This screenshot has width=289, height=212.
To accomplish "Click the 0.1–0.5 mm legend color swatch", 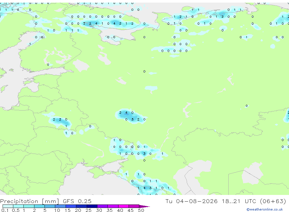I will coord(8,206).
